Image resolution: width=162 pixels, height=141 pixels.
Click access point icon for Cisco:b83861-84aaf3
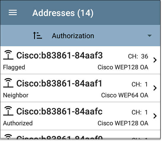click(8, 55)
